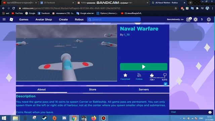The width and height of the screenshot is (215, 121).
Task: Select the About tab
Action: 42,89
